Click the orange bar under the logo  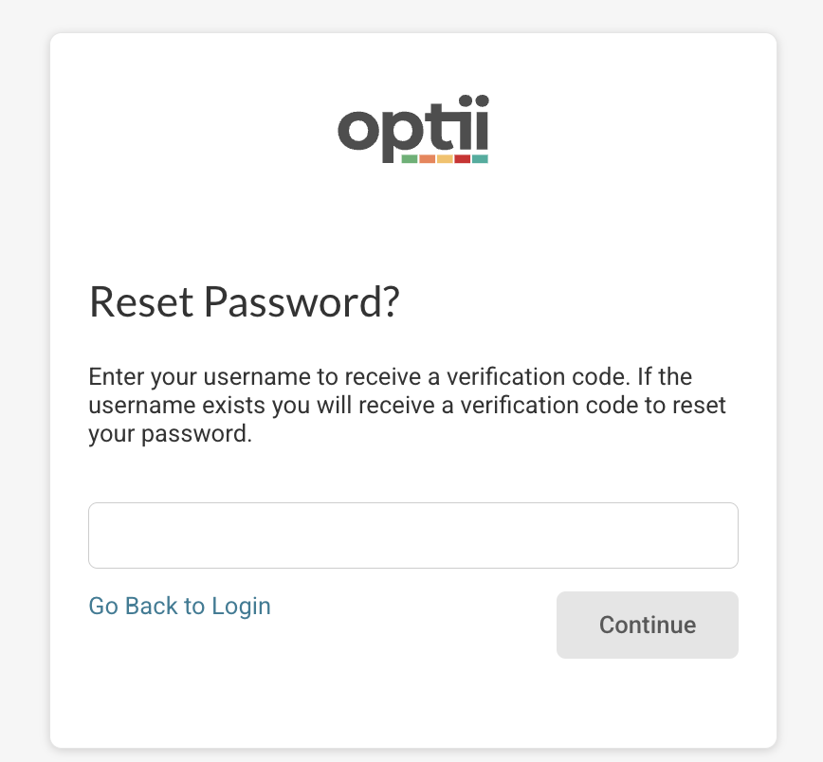pyautogui.click(x=427, y=159)
